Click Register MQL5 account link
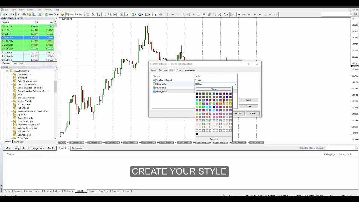 312,148
